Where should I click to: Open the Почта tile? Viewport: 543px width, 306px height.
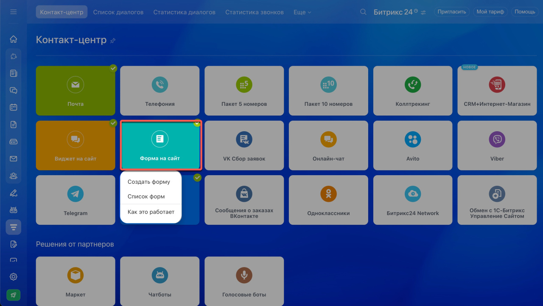pyautogui.click(x=76, y=91)
